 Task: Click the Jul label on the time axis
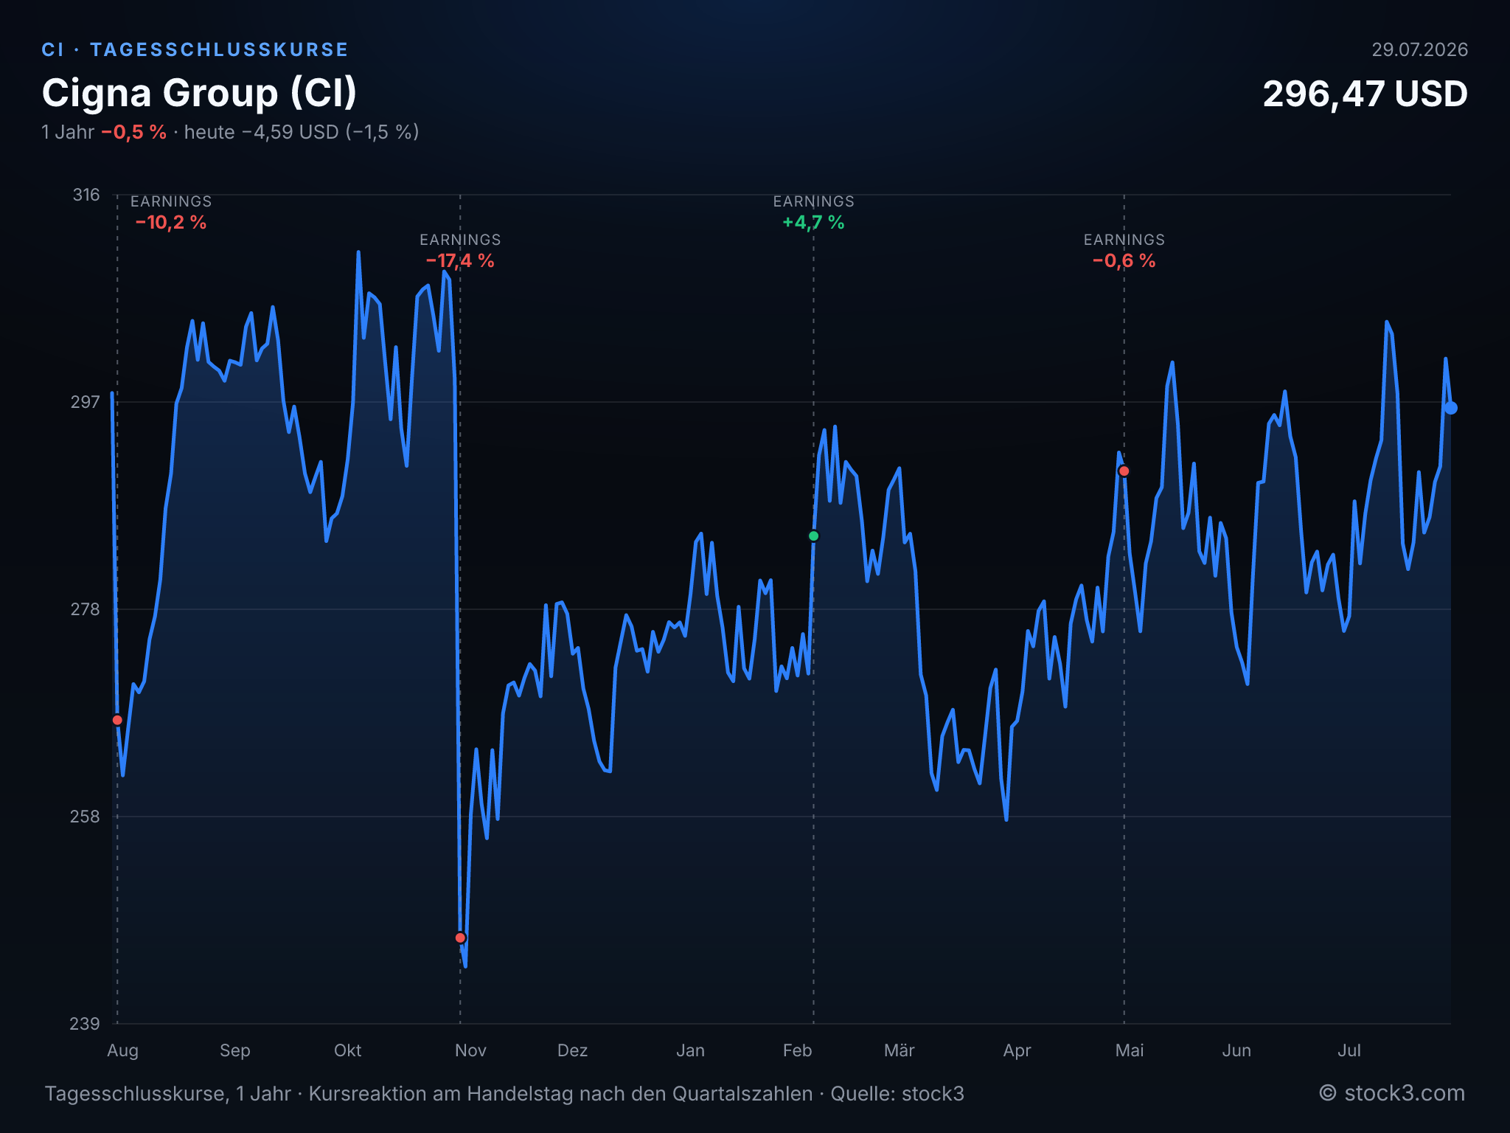pos(1349,1050)
